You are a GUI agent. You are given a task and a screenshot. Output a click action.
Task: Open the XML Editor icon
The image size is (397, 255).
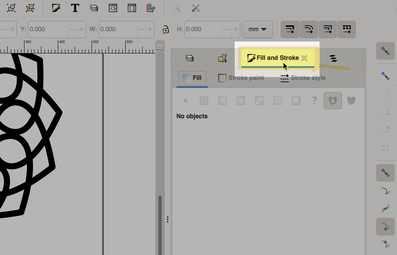coord(113,8)
